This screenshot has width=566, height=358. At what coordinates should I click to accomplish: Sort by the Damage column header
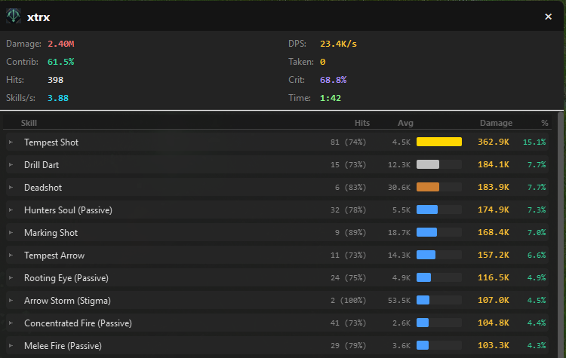496,123
